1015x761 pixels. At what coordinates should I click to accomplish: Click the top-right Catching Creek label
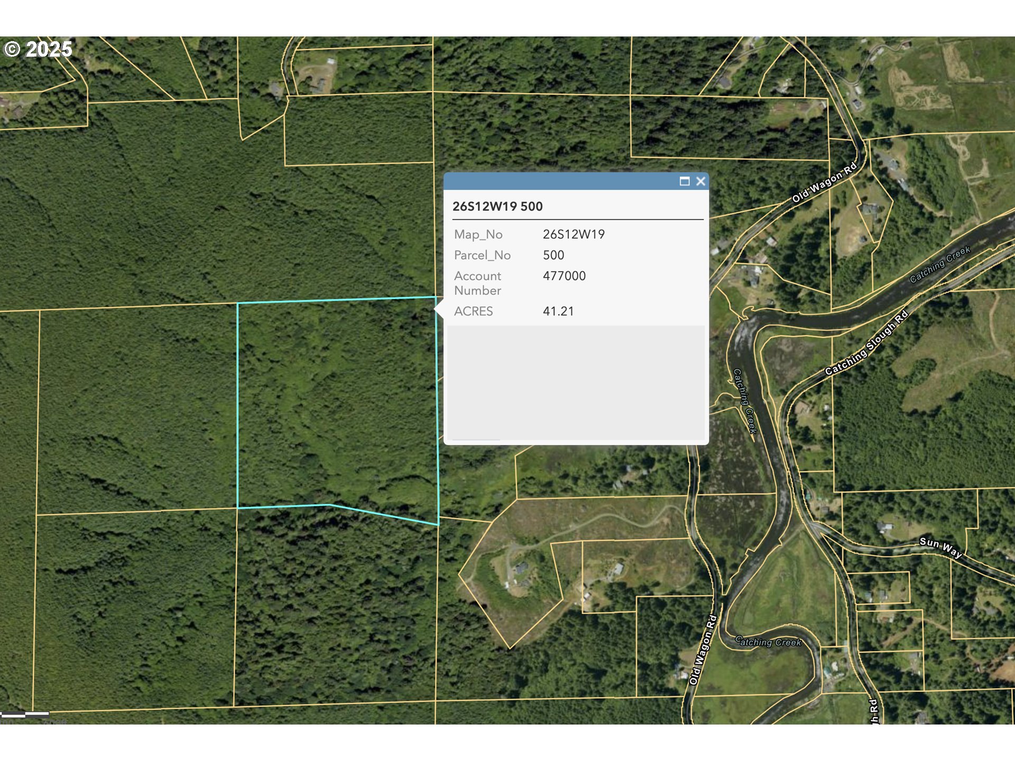(x=940, y=264)
